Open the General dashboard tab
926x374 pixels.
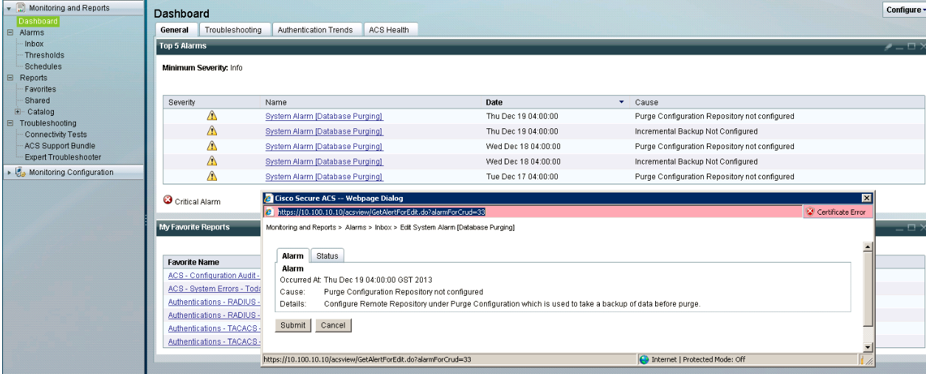click(174, 30)
